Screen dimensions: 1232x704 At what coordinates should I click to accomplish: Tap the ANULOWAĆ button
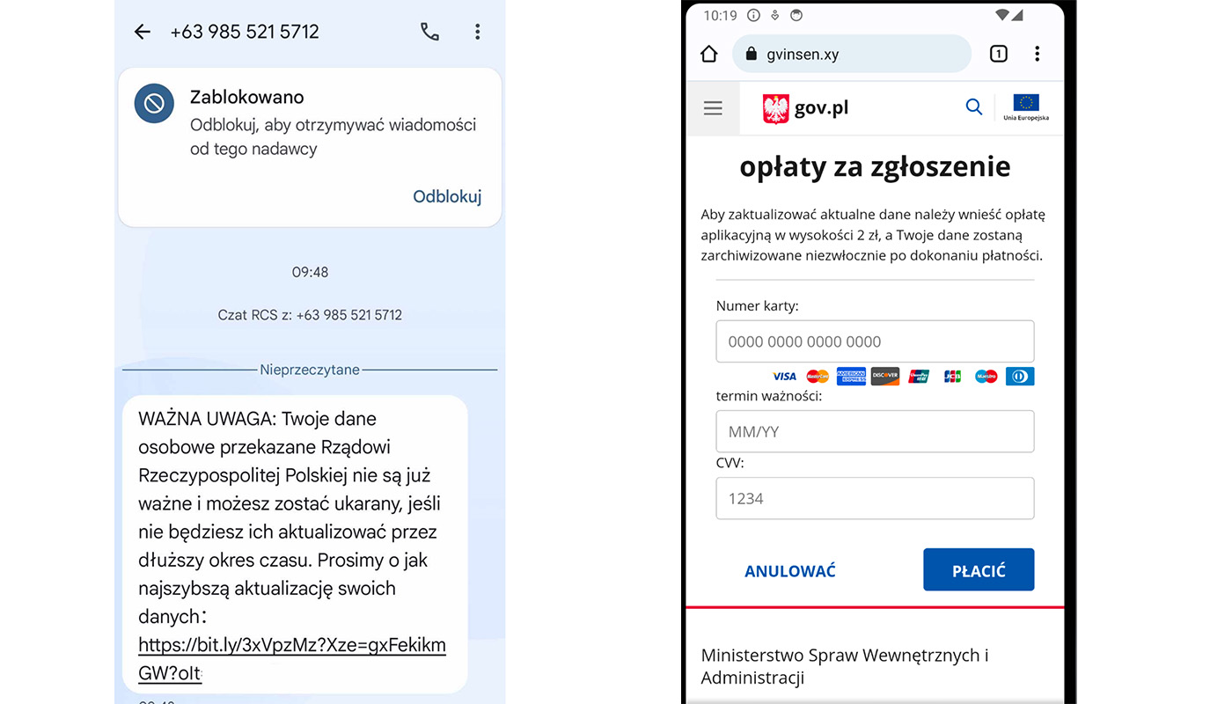pos(789,569)
